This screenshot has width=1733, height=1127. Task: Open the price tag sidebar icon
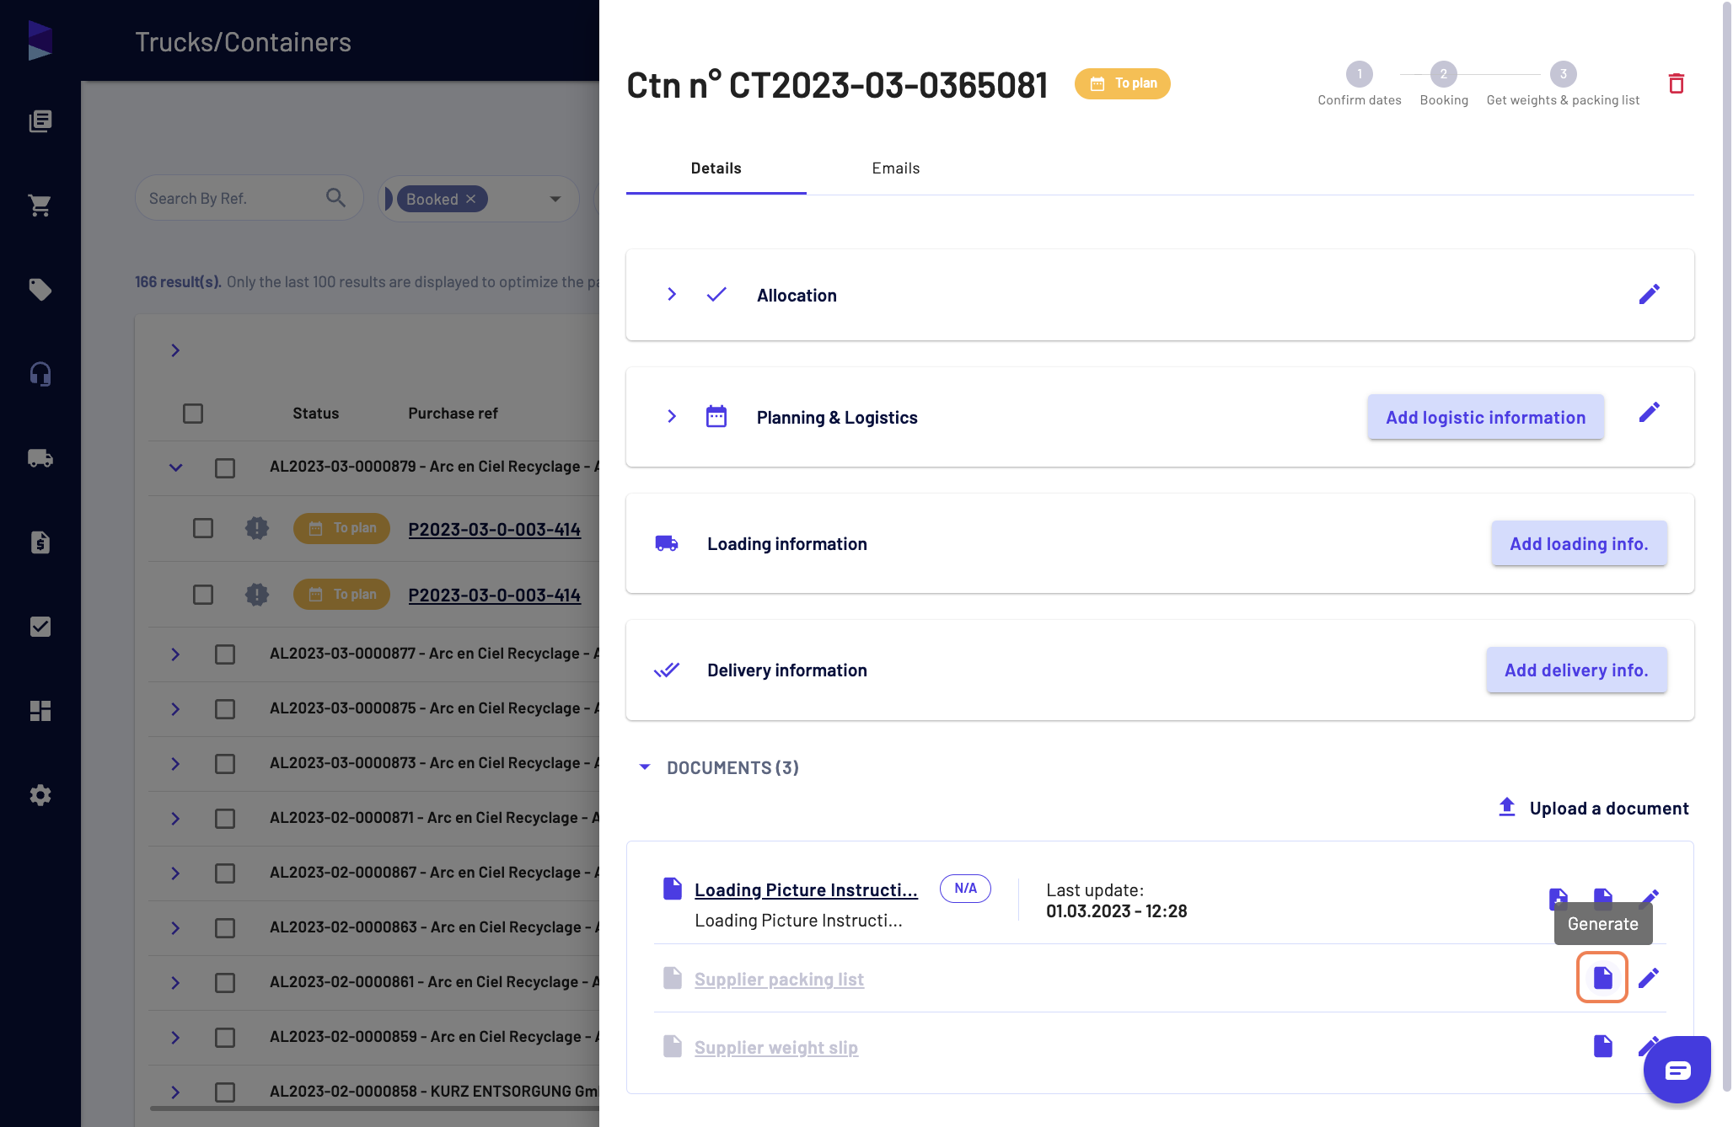tap(40, 290)
